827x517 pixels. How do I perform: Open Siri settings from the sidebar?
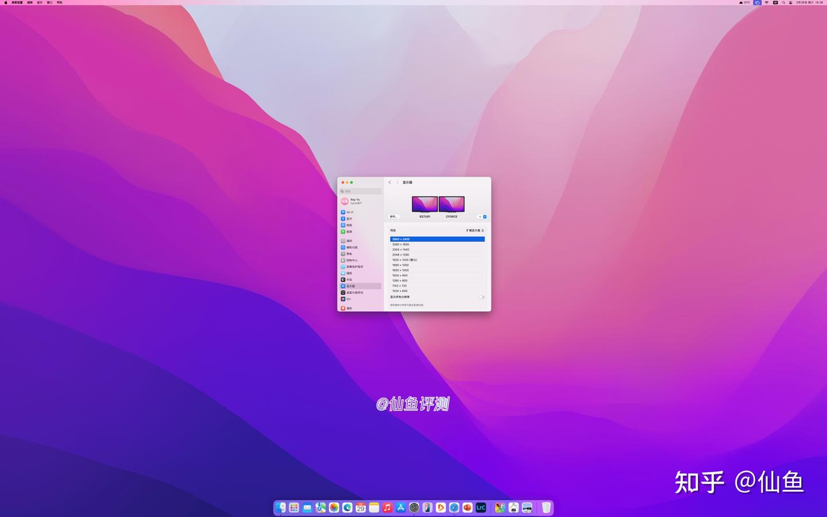click(x=348, y=299)
